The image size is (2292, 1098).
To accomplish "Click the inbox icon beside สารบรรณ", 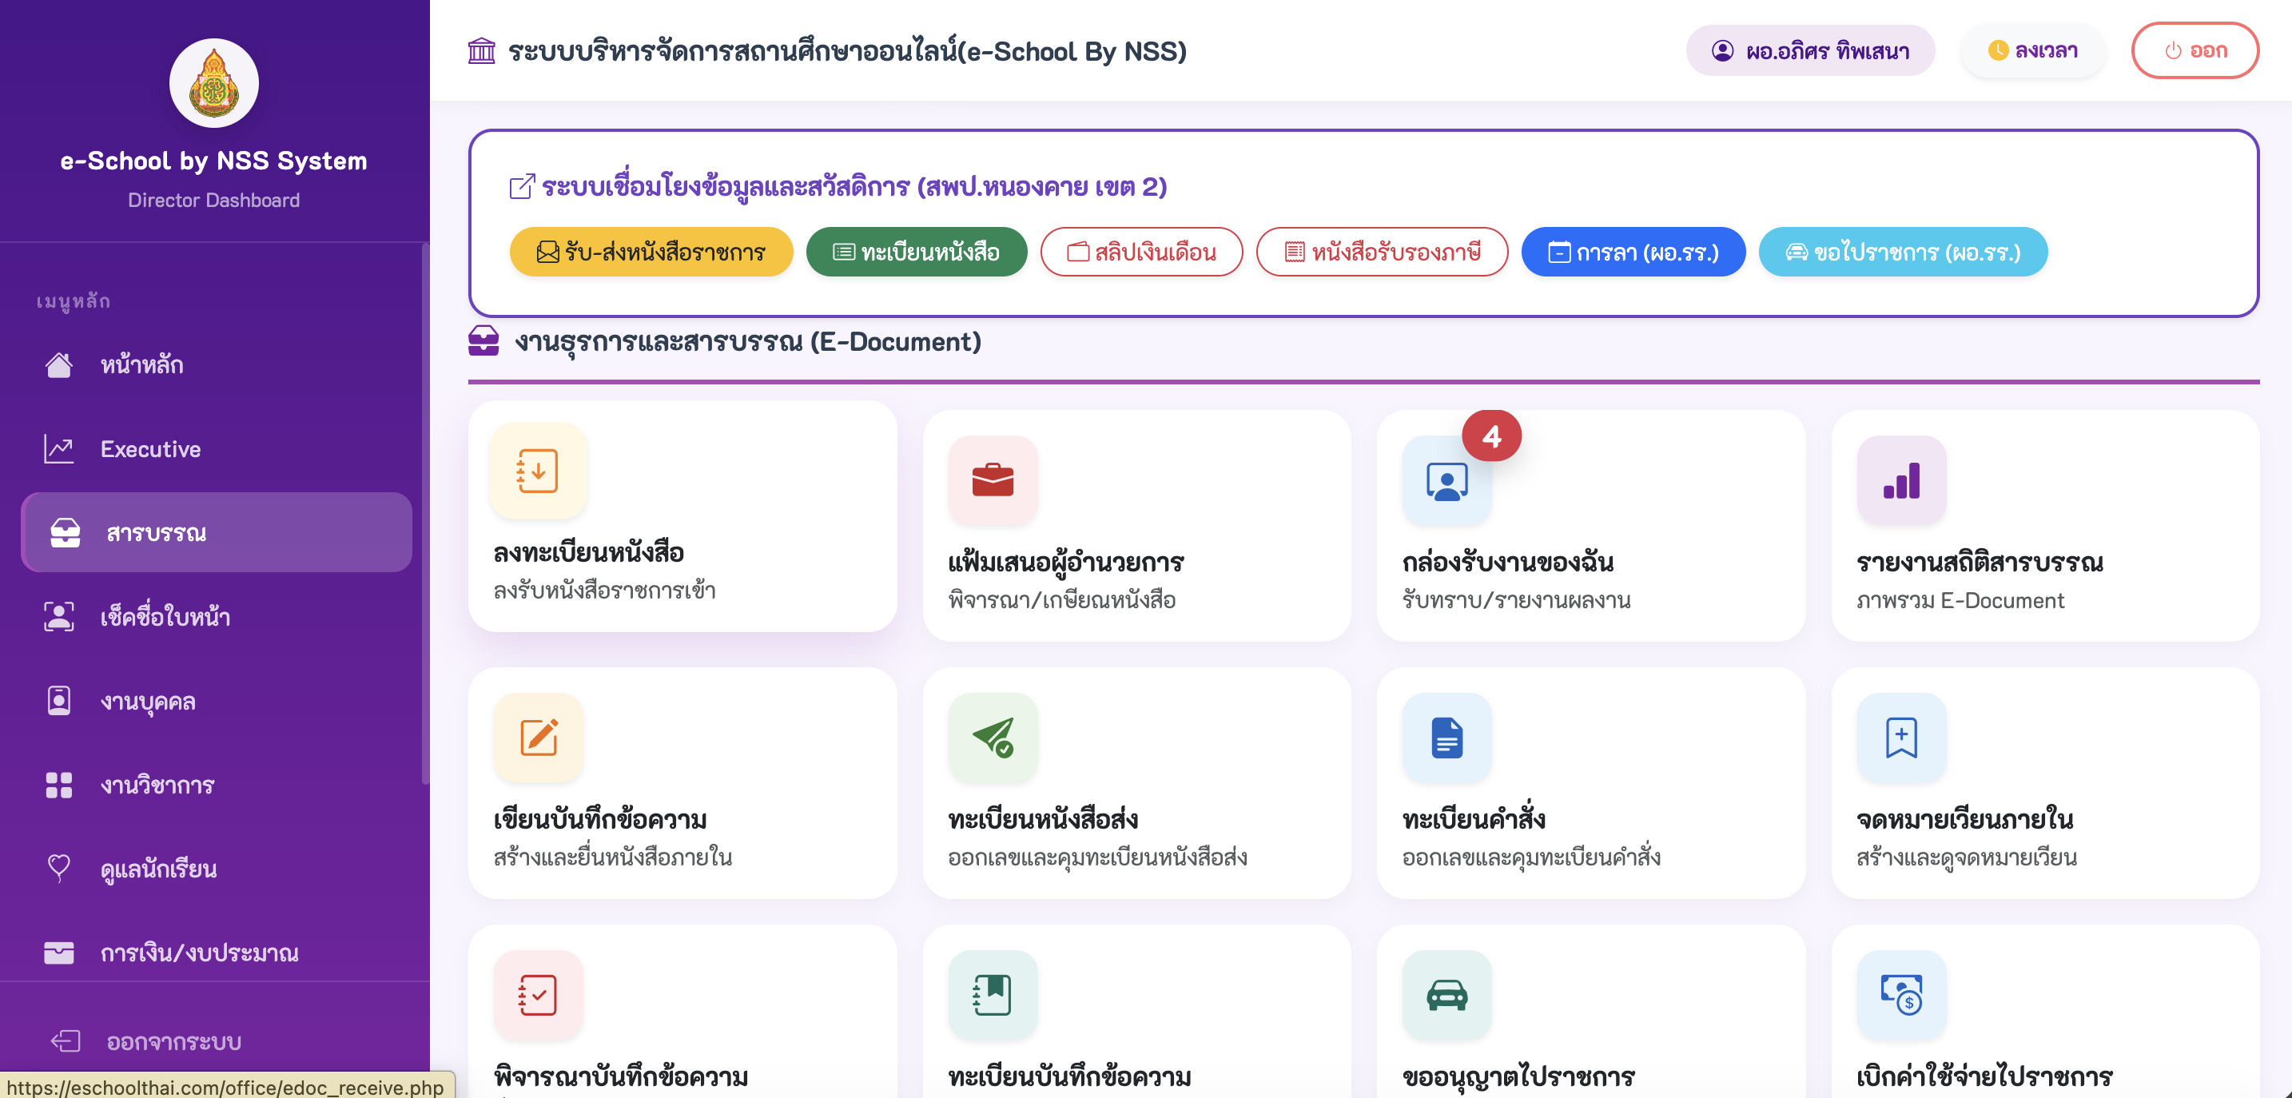I will click(x=65, y=532).
